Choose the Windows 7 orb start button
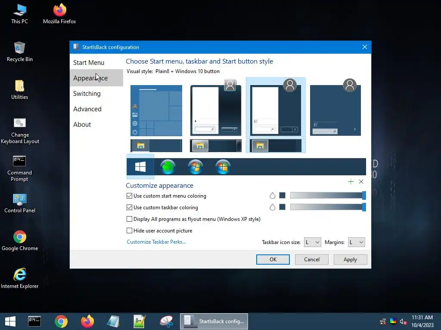Screen dimensions: 441x330 (195, 167)
